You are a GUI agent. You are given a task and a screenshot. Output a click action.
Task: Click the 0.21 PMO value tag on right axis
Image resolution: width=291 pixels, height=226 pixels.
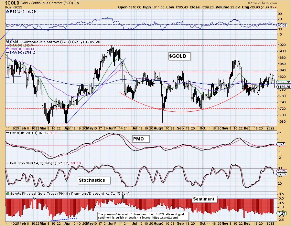(281, 144)
